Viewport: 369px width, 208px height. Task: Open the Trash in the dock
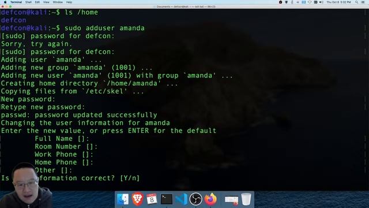pos(246,199)
